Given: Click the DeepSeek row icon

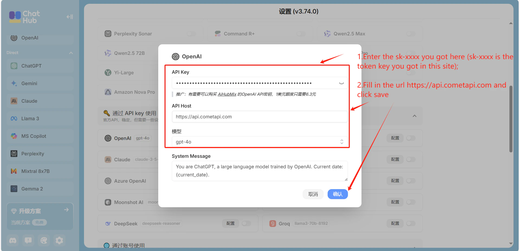Looking at the screenshot, I should pos(108,224).
